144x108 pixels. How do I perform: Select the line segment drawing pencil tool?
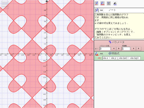click(x=102, y=3)
